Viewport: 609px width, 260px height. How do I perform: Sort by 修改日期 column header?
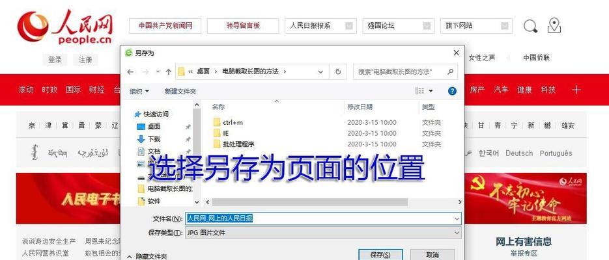coord(360,107)
